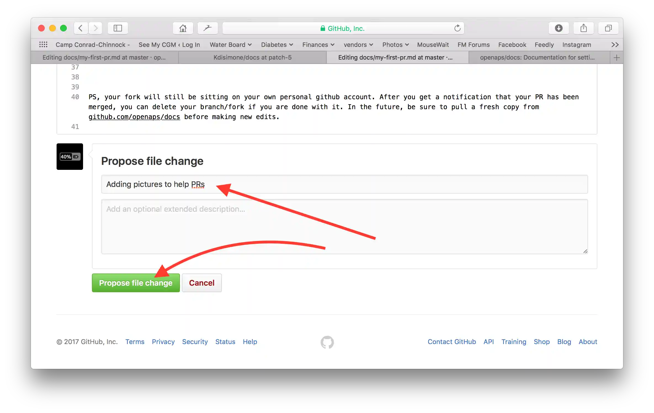Viewport: 654px width, 413px height.
Task: Switch to the Kdisimone/docs at patch-5 tab
Action: coord(252,57)
